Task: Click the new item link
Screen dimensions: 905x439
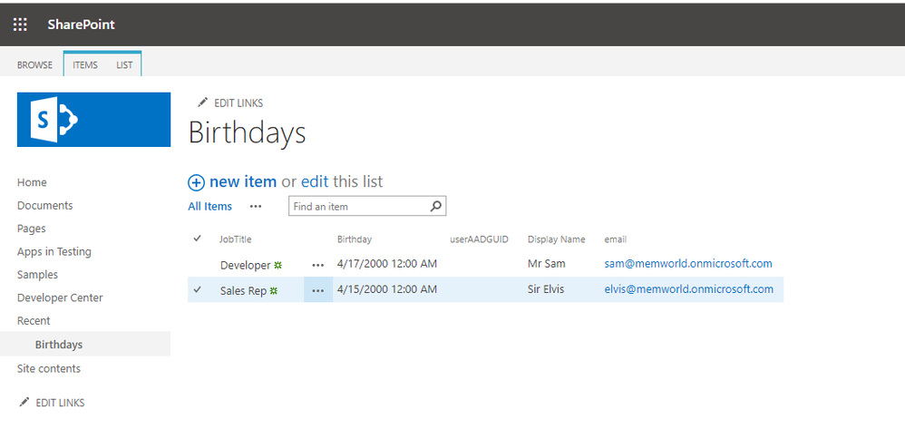Action: [243, 182]
